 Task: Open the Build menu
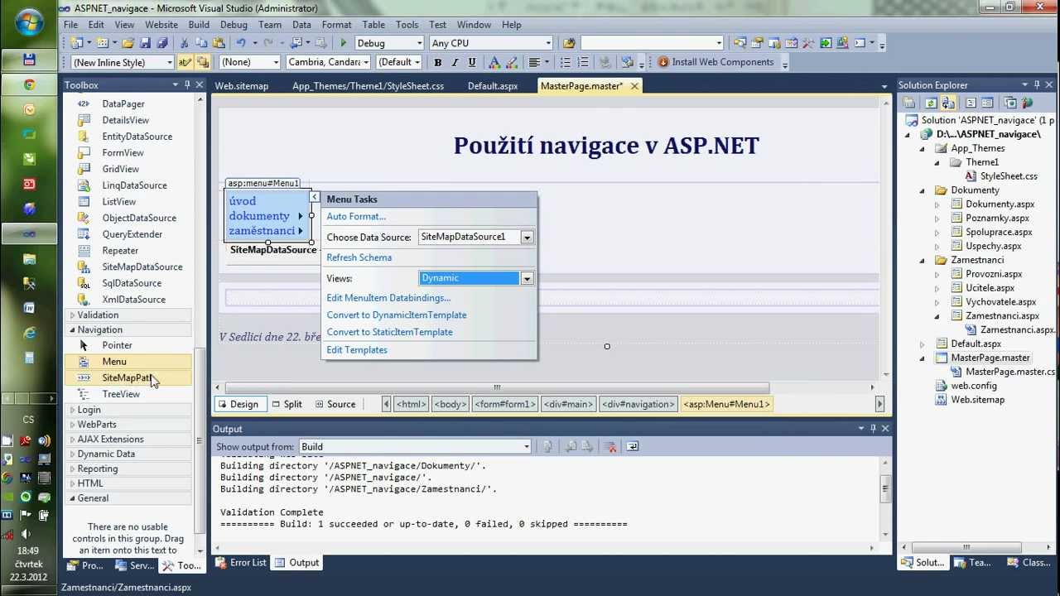199,25
